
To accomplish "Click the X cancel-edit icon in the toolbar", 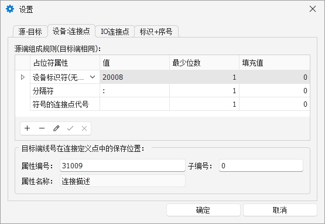I will (x=84, y=128).
